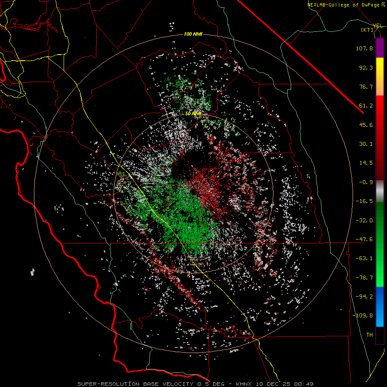Pick the yellow-orange segment of velocity scale

pyautogui.click(x=380, y=77)
